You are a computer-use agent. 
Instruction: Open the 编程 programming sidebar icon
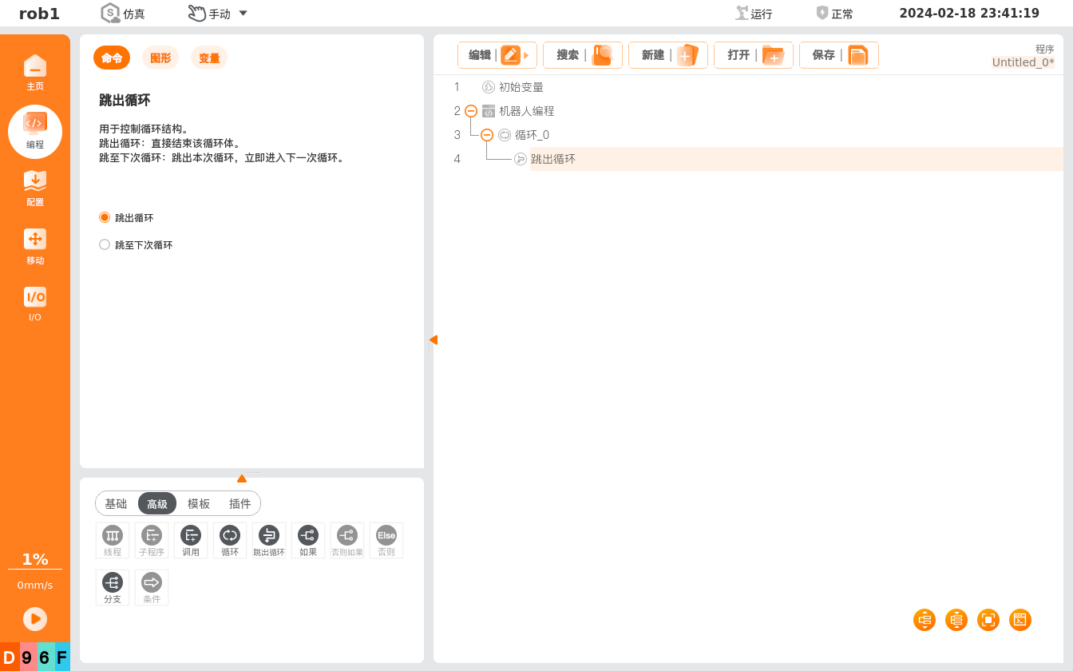click(x=35, y=132)
